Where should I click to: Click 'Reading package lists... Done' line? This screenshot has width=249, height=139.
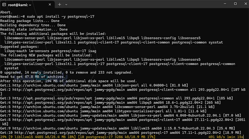(30, 21)
